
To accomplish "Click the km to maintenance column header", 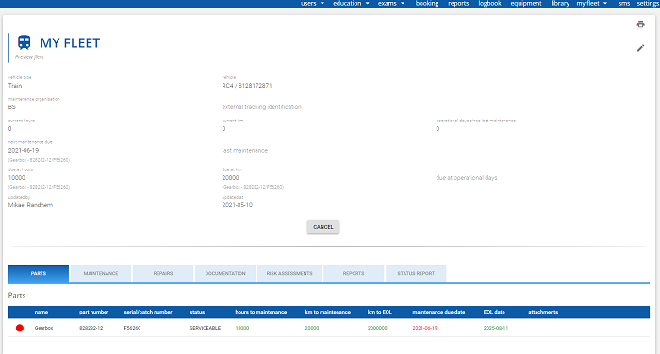I will pyautogui.click(x=328, y=312).
